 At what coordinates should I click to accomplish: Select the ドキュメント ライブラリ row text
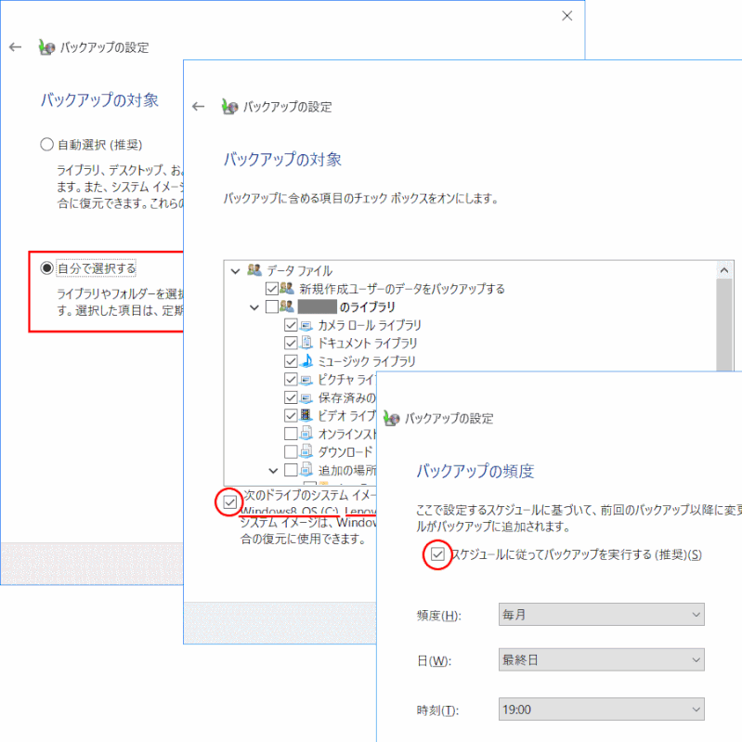click(x=367, y=343)
